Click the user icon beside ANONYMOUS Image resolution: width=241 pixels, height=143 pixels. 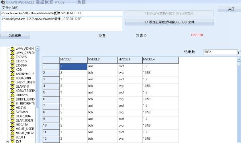click(12, 74)
